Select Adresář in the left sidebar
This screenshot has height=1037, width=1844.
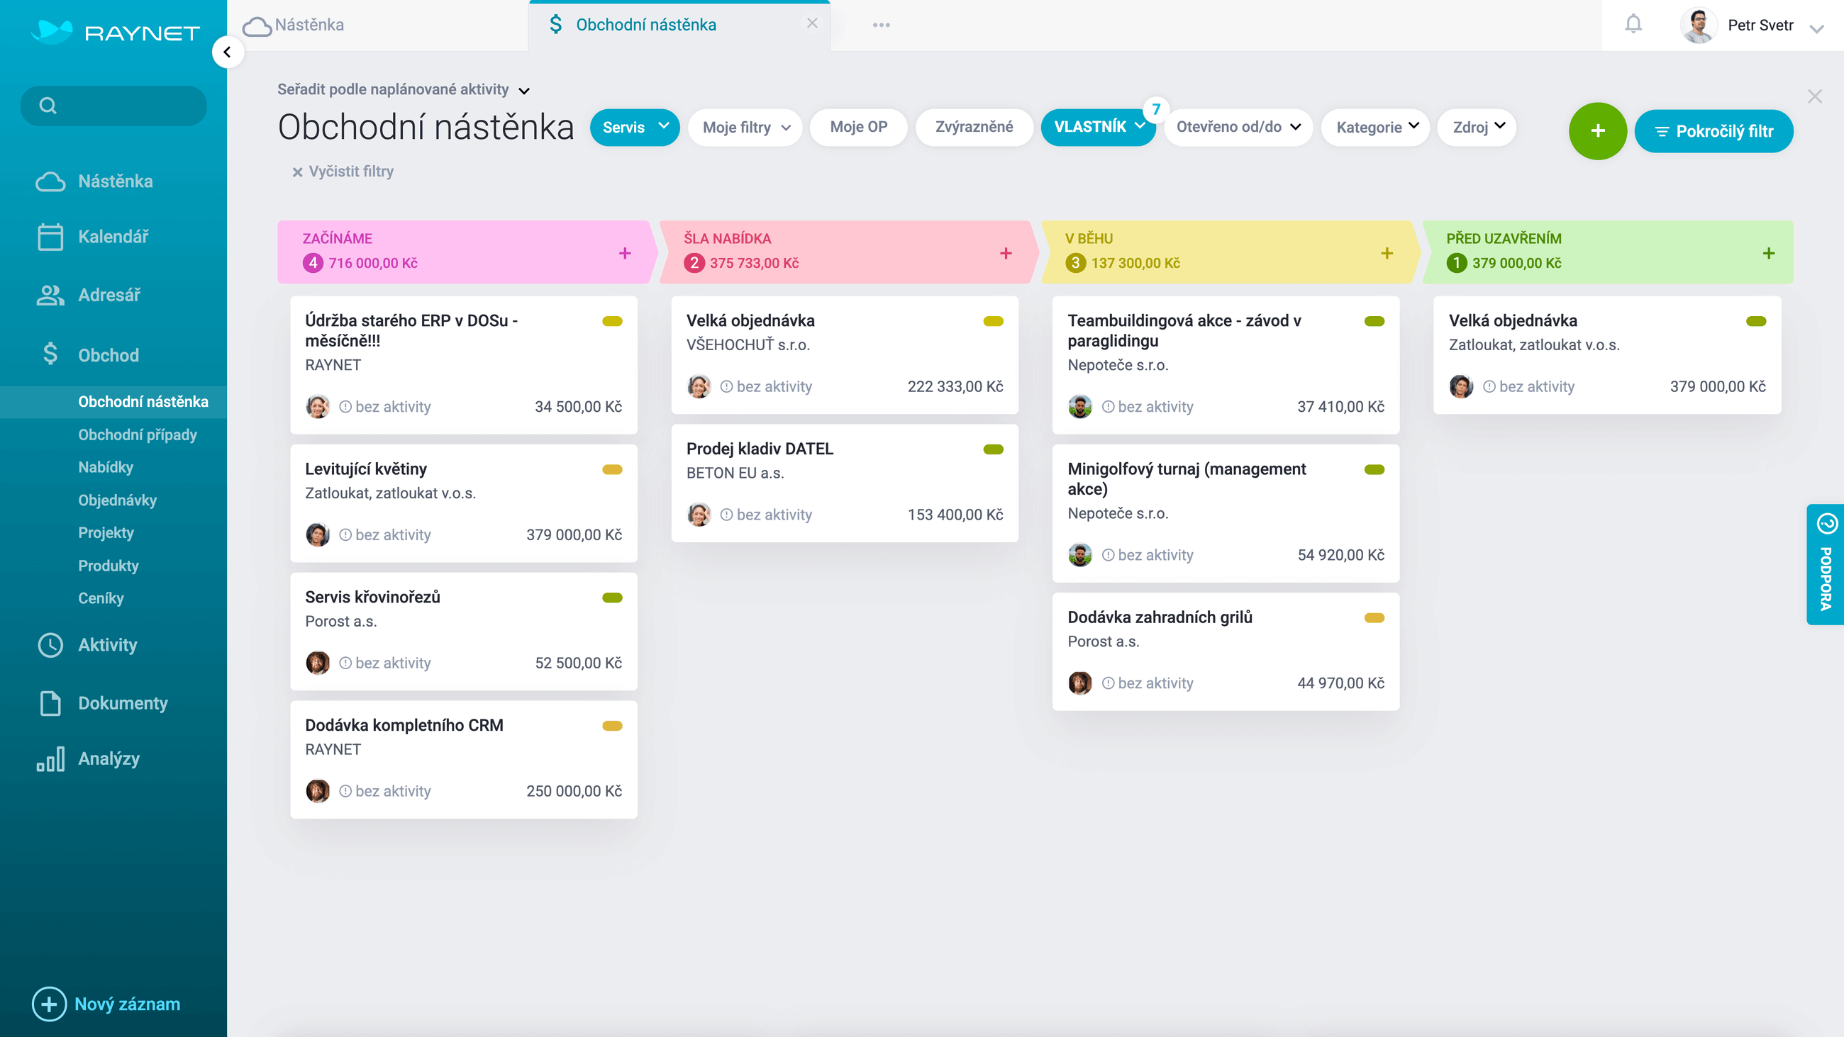coord(113,295)
